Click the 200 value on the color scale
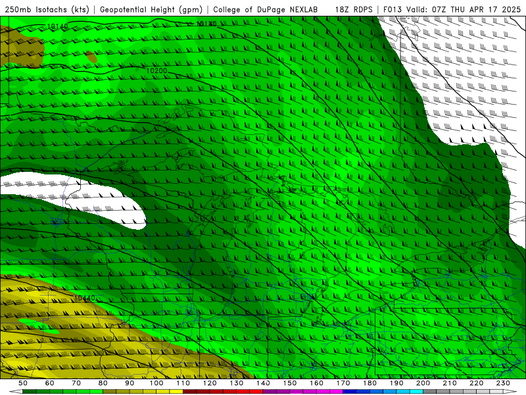The width and height of the screenshot is (526, 395). point(423,383)
